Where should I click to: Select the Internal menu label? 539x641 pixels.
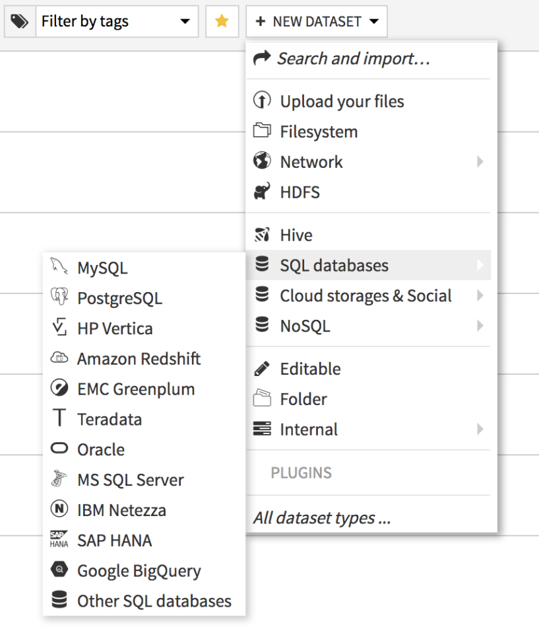(x=309, y=430)
